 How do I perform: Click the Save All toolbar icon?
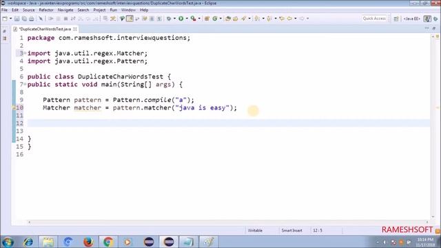[24, 19]
